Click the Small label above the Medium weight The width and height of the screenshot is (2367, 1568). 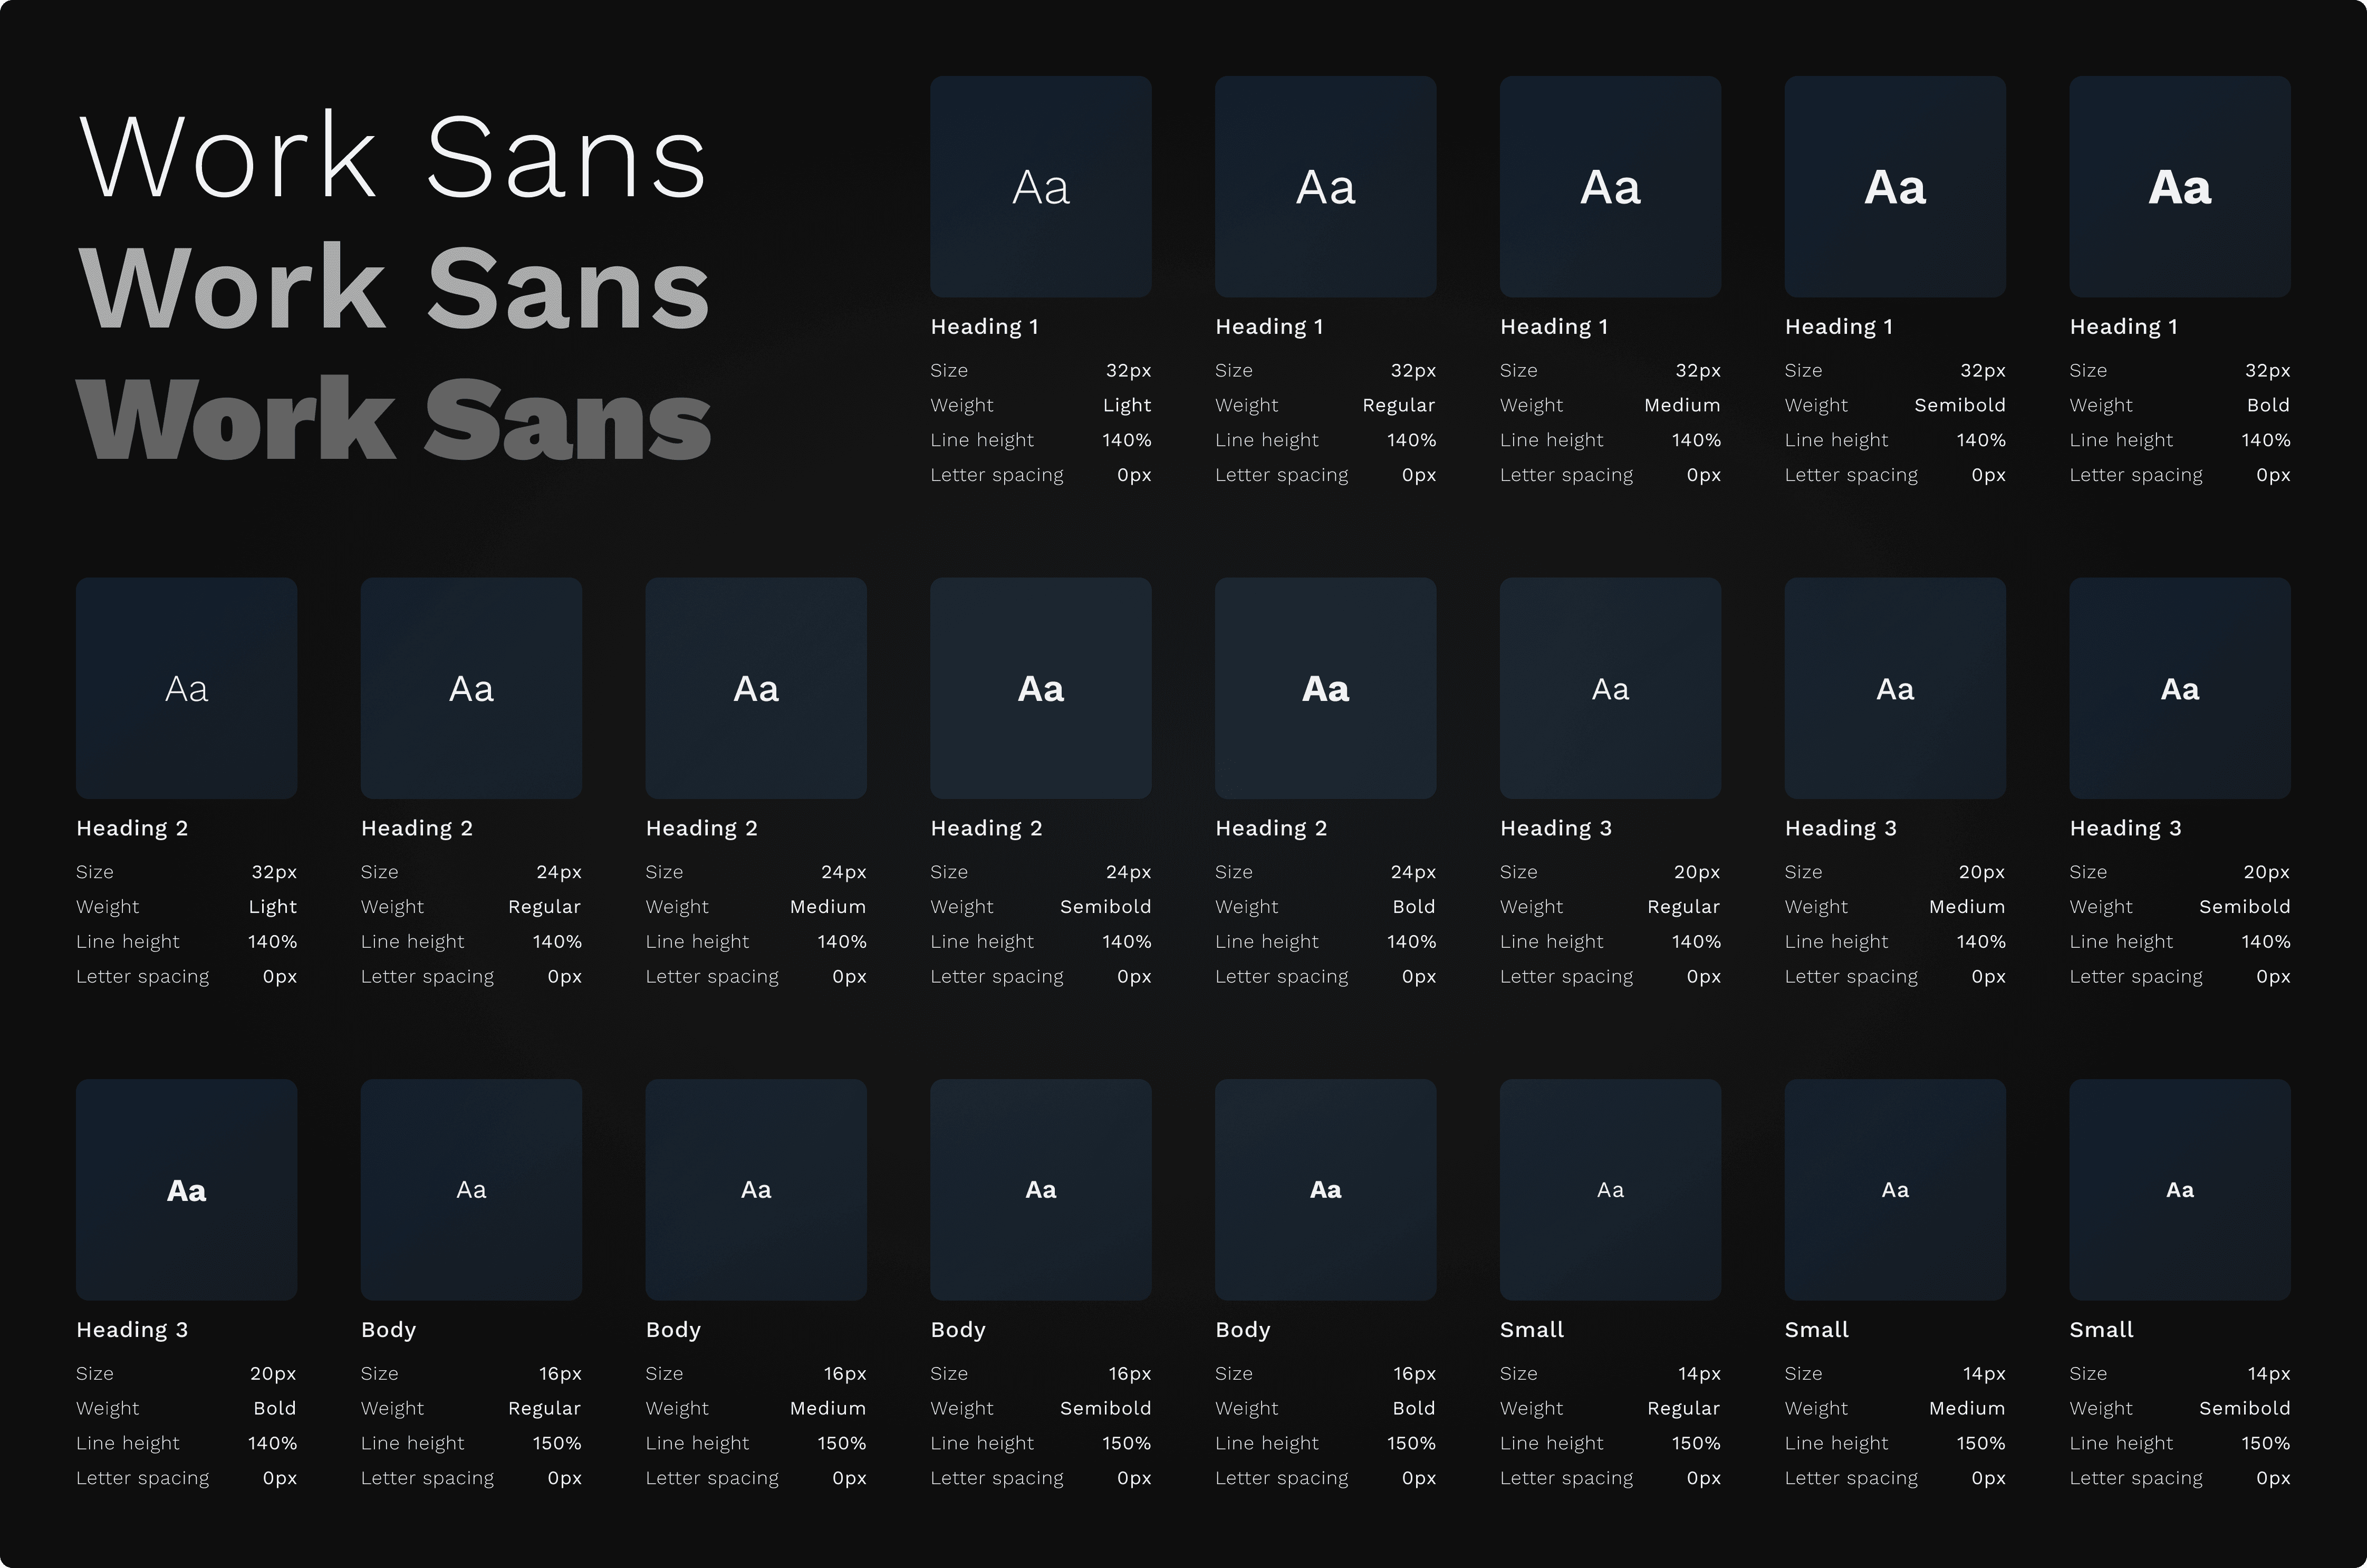click(1816, 1330)
